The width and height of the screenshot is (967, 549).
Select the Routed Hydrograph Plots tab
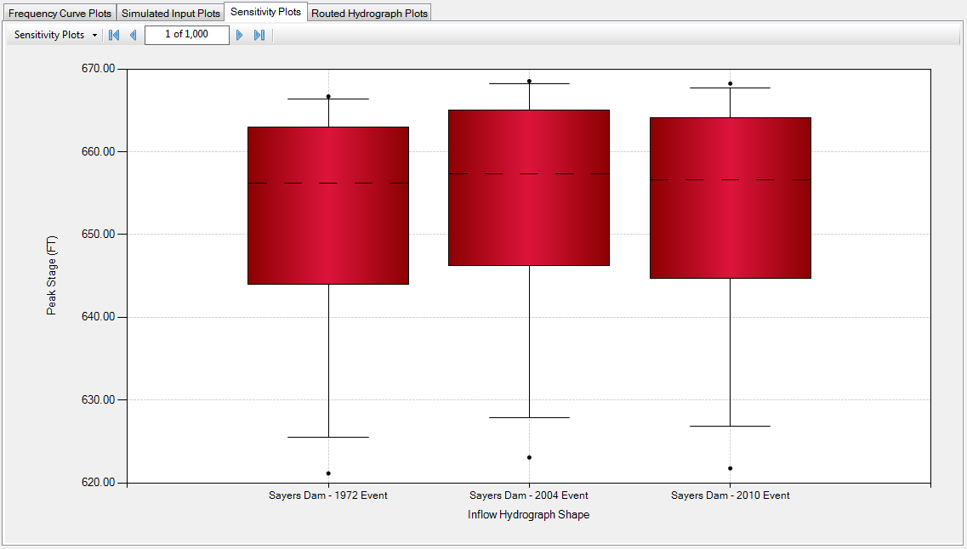[x=369, y=14]
